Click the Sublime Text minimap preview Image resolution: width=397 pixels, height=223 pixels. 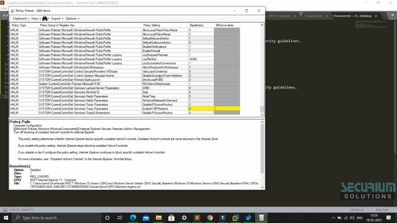pos(371,24)
